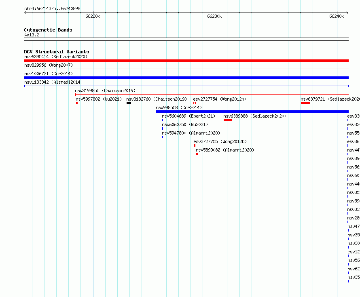The height and width of the screenshot is (297, 360).
Task: Click red bar under nsv6389888
Action: pyautogui.click(x=228, y=120)
